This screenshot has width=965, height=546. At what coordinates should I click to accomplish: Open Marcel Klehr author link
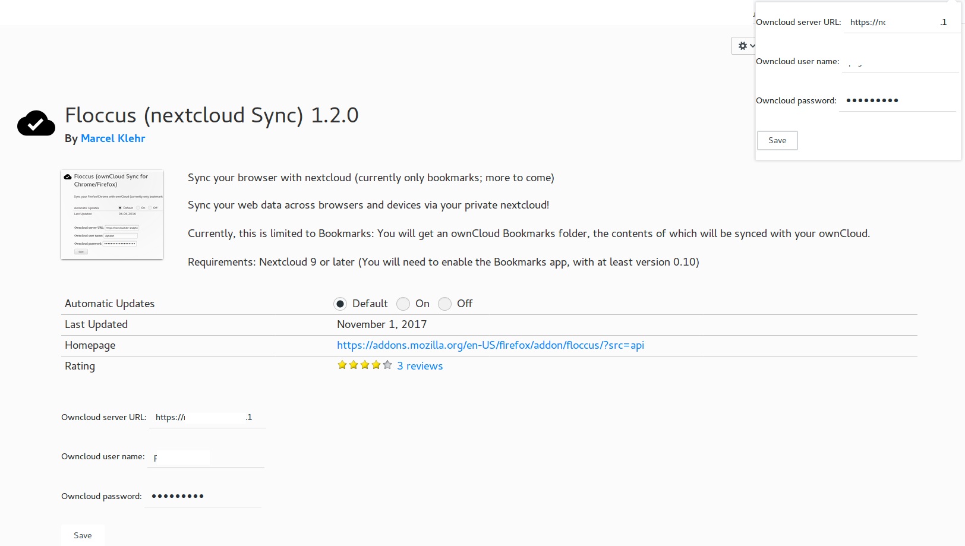pyautogui.click(x=113, y=138)
